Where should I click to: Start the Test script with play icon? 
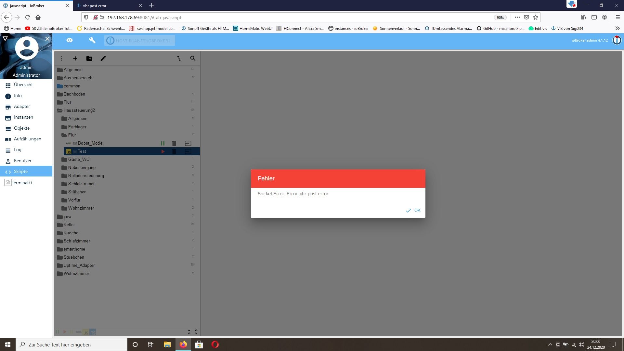click(163, 151)
